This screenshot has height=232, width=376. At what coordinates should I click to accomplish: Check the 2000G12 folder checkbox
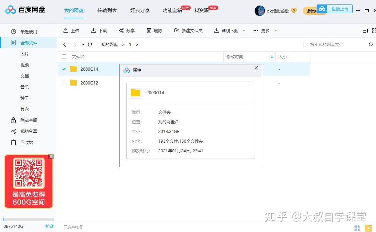click(x=64, y=83)
